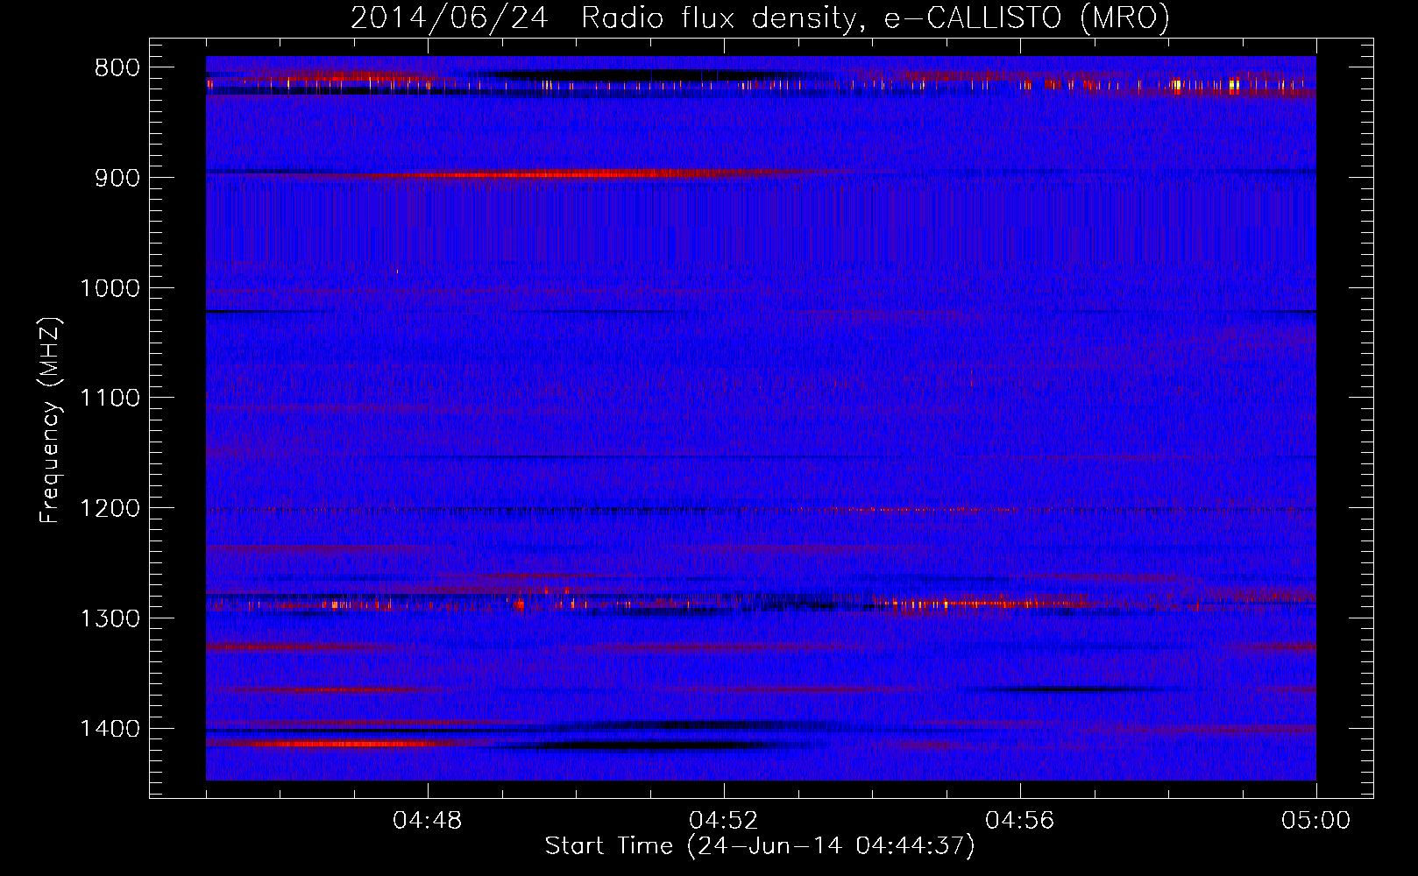This screenshot has width=1418, height=876.
Task: Select the 1400 frequency tick label
Action: (x=110, y=729)
